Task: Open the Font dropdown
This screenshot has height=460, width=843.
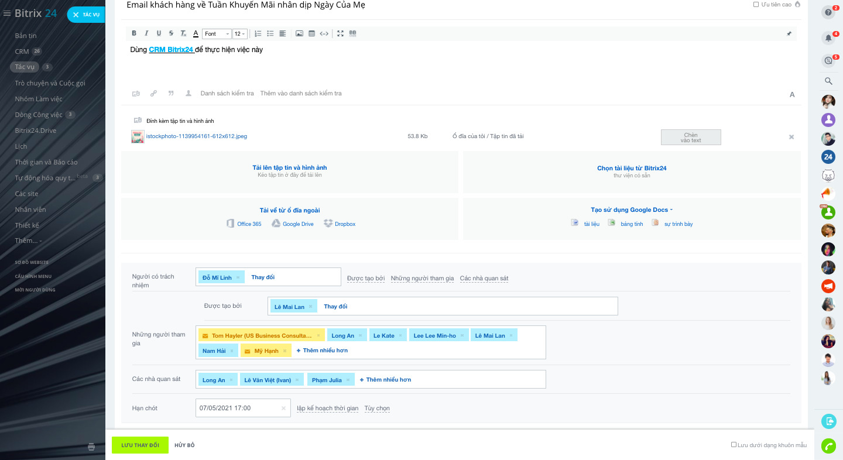Action: coord(217,34)
